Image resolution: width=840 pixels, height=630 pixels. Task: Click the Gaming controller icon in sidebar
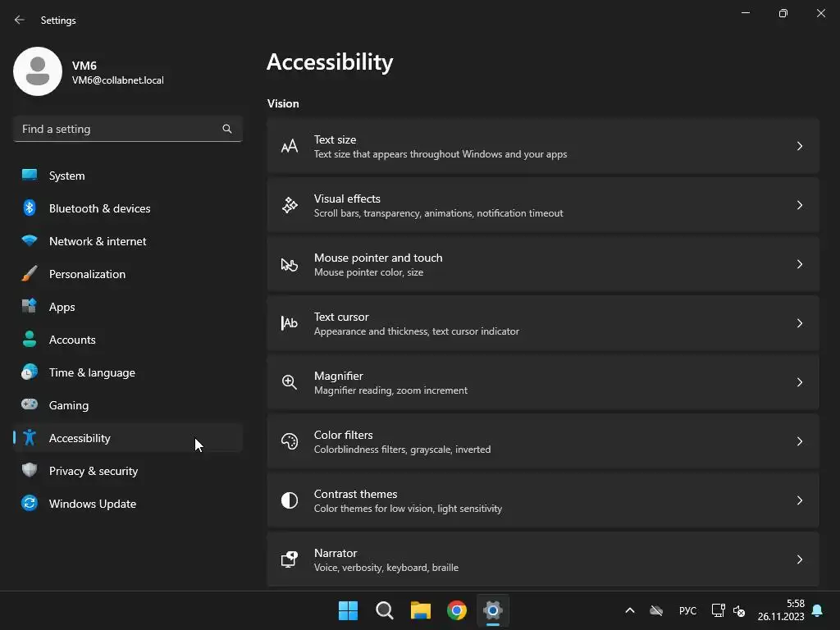(30, 404)
